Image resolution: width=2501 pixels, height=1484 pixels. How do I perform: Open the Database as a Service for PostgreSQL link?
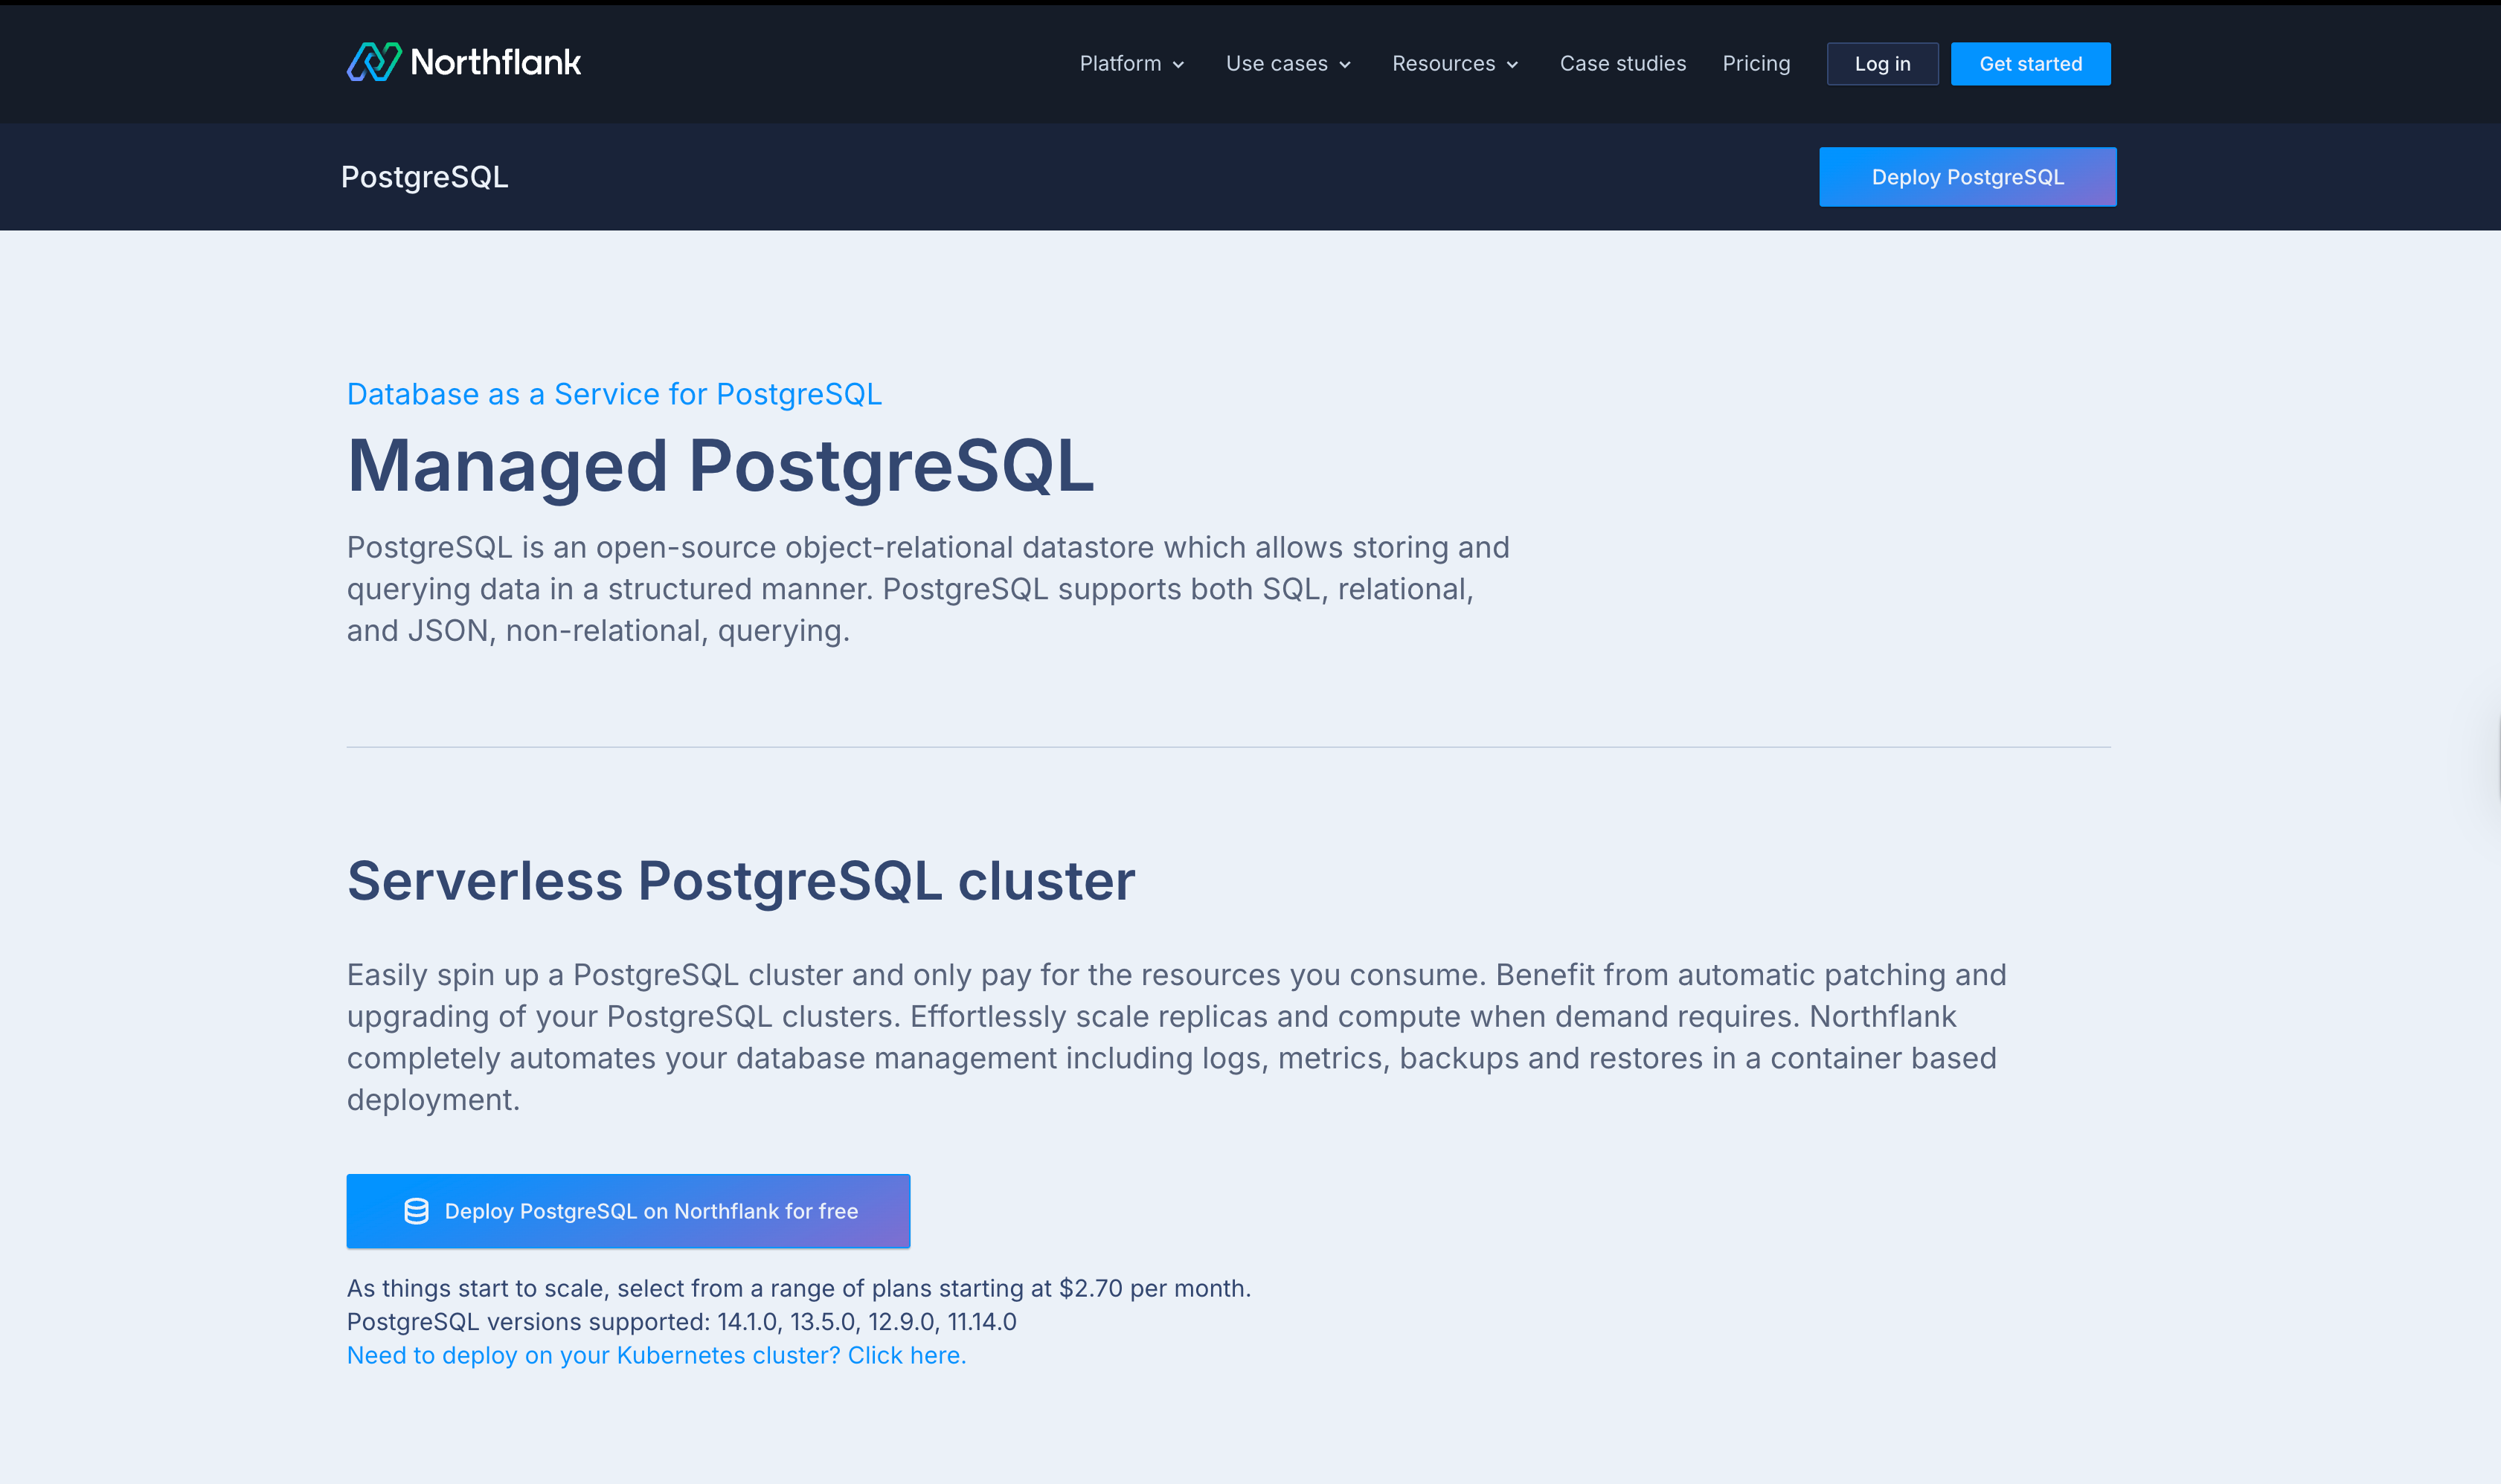(613, 393)
